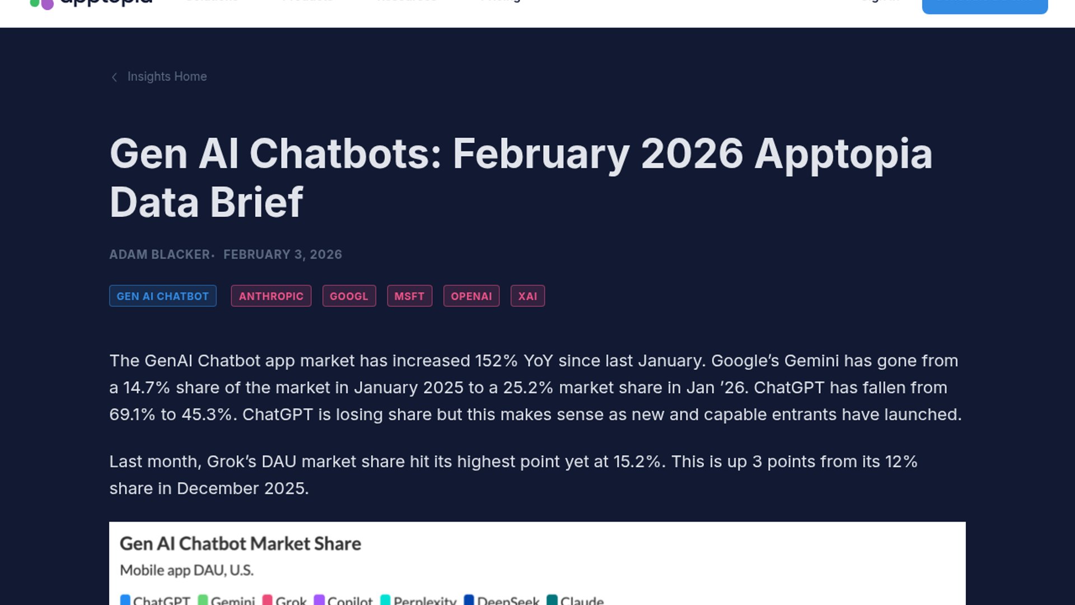This screenshot has height=605, width=1075.
Task: Go back to Insights Home
Action: (167, 77)
